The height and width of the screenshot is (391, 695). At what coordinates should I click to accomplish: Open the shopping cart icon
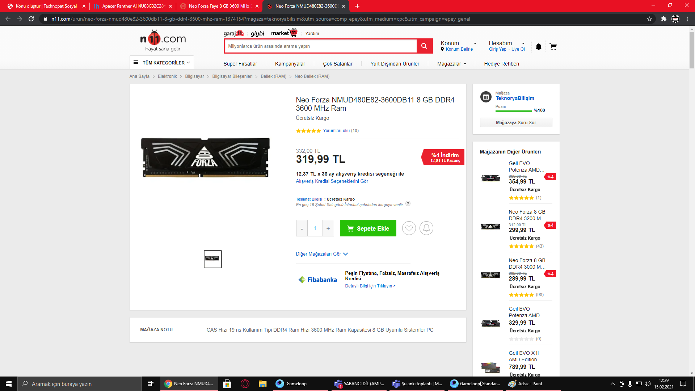tap(553, 47)
